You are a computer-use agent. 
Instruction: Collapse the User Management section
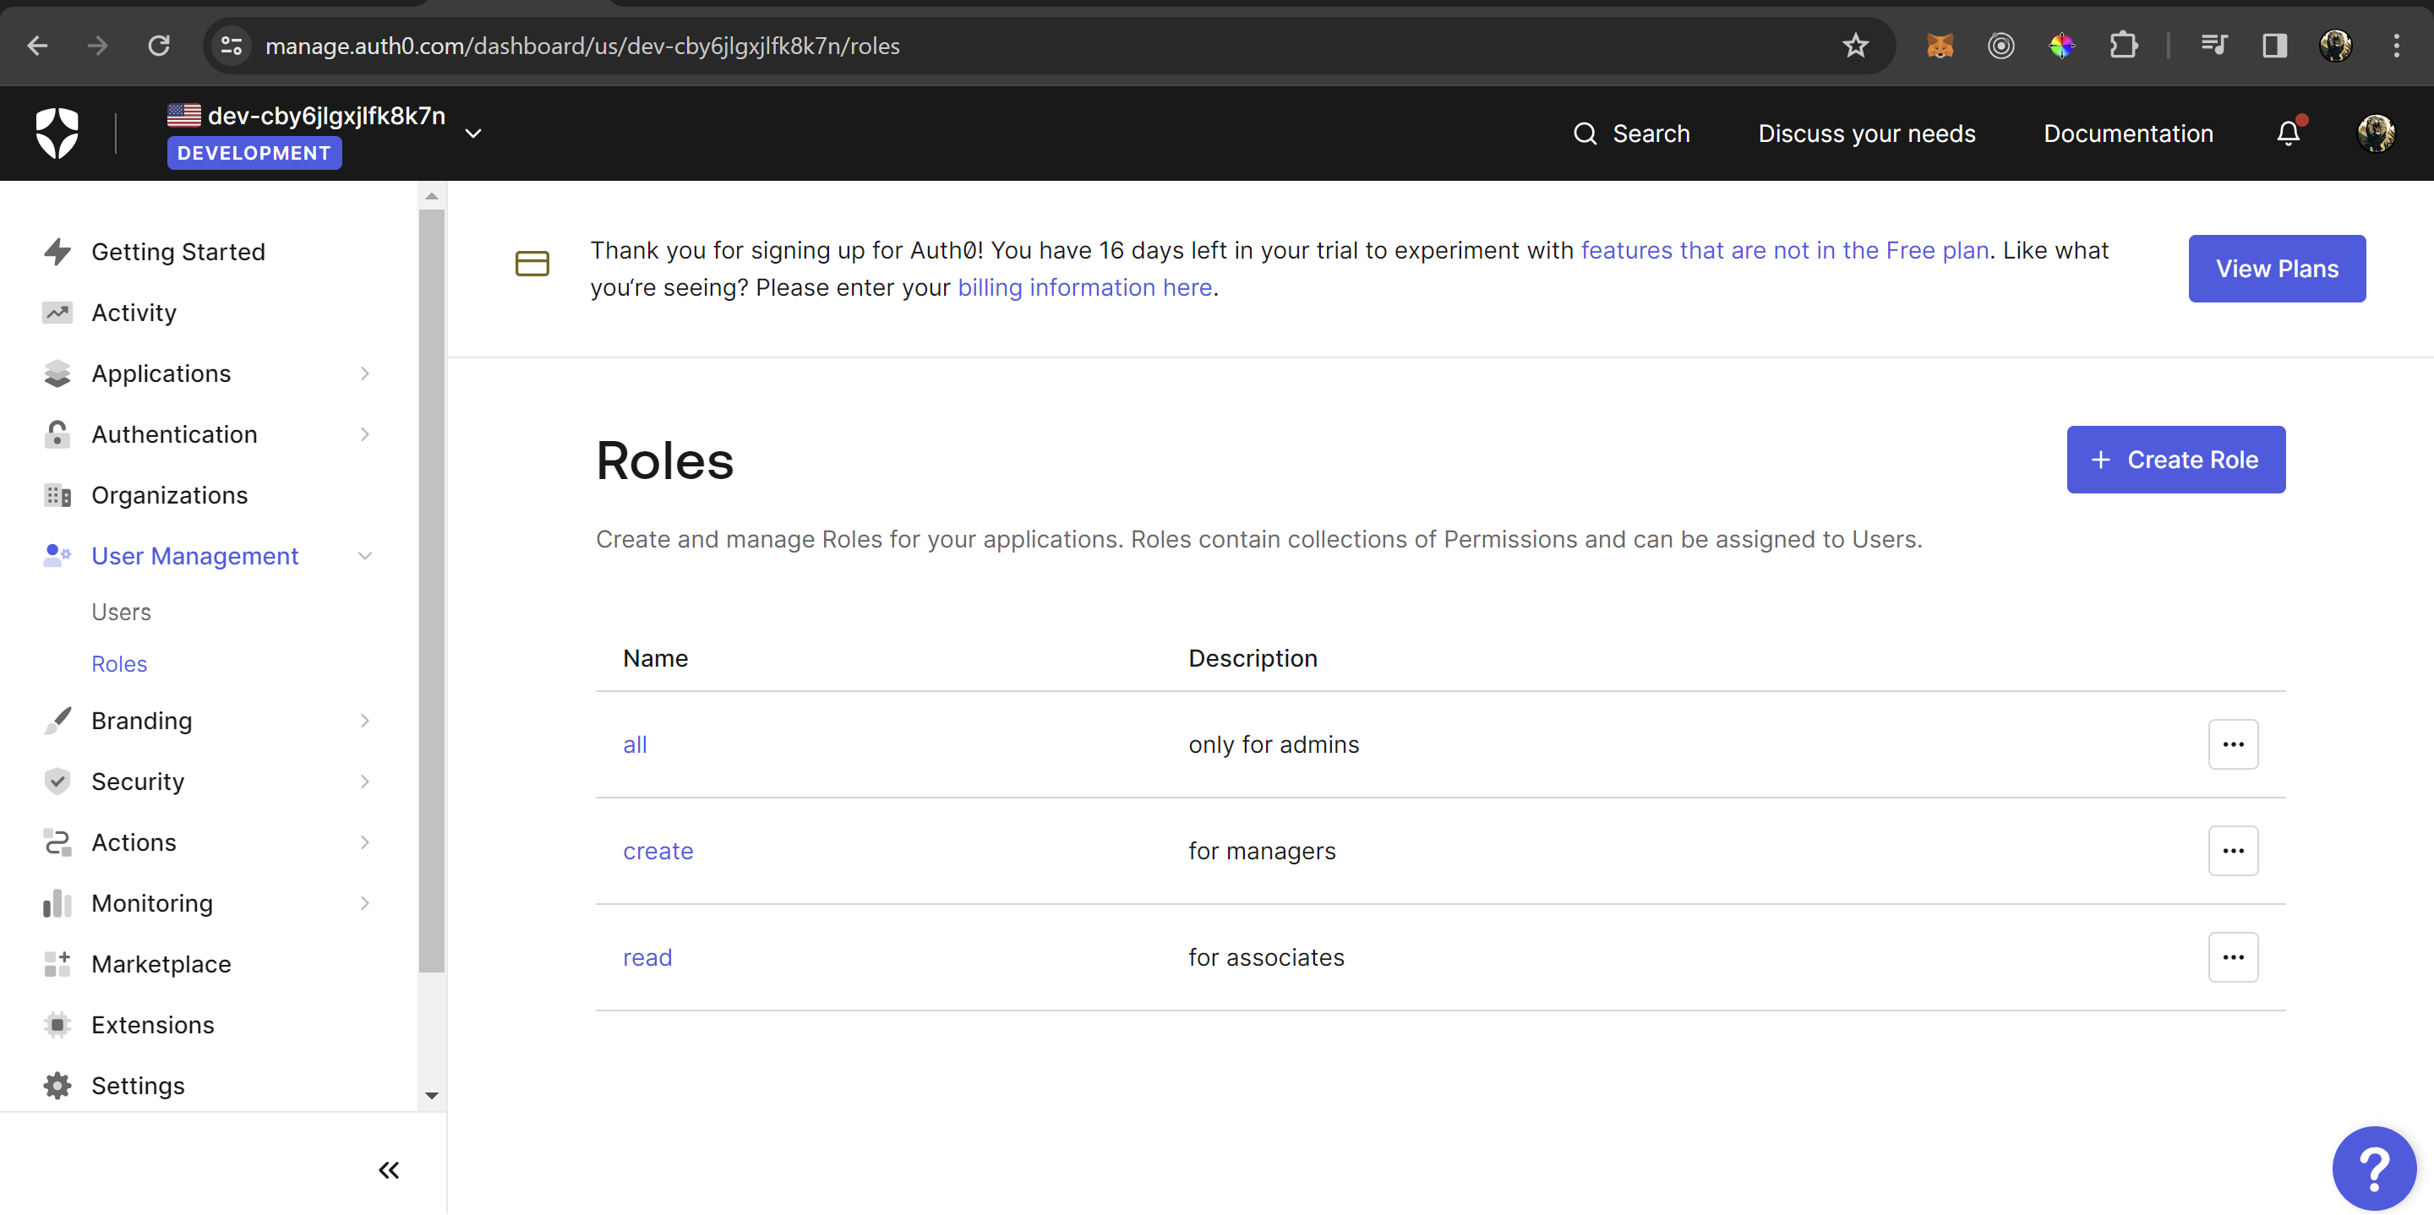click(x=365, y=555)
